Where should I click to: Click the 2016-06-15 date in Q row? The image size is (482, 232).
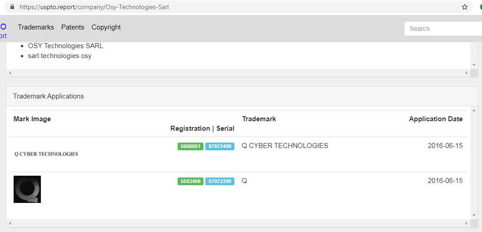[445, 181]
